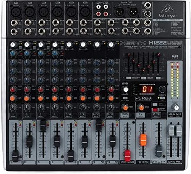Click the channel 1 EQ high knob
This screenshot has height=174, width=191.
point(13,63)
